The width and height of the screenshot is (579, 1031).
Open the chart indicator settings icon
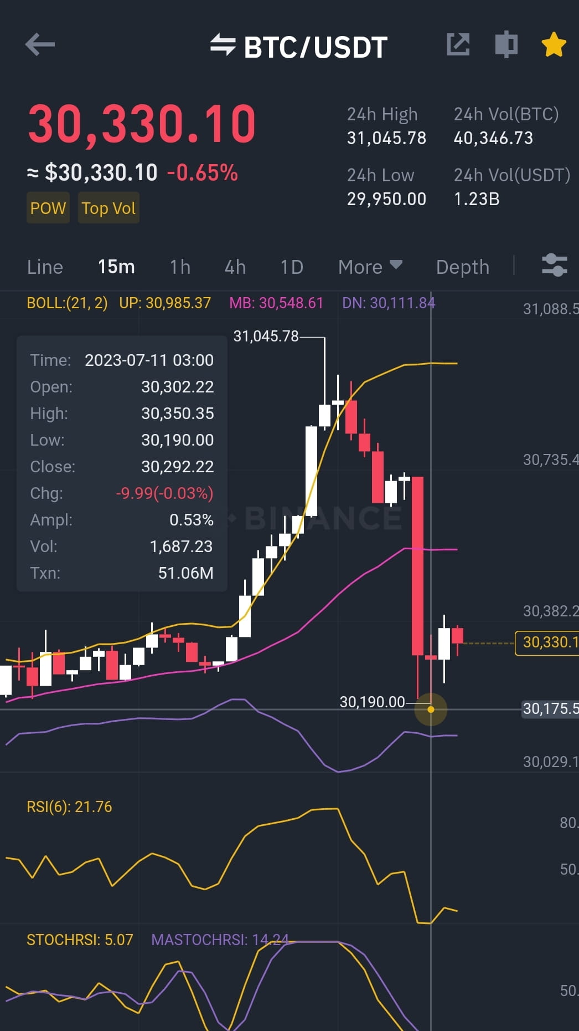[x=554, y=266]
